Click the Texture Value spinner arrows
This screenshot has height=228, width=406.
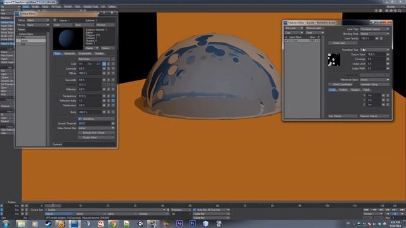tap(388, 54)
